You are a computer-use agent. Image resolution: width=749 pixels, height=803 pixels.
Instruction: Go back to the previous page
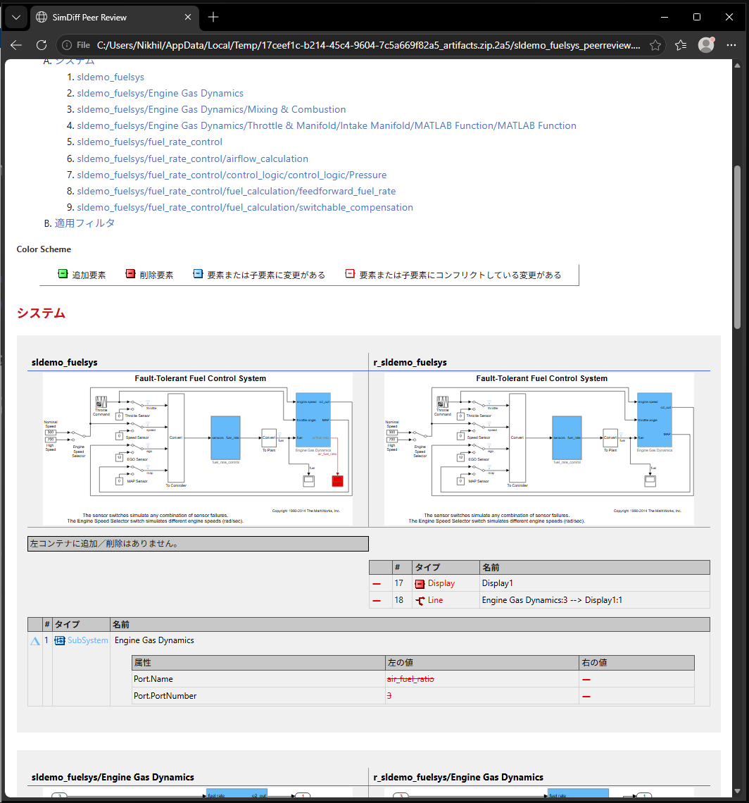[x=16, y=45]
